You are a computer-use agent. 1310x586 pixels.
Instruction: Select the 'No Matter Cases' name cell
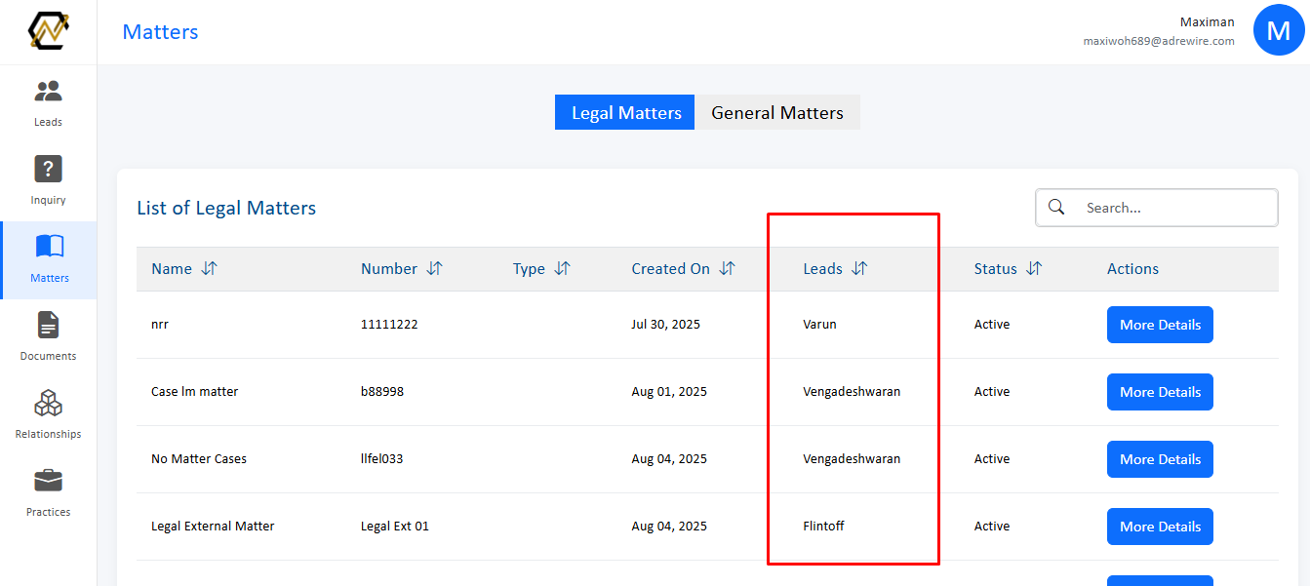point(199,459)
